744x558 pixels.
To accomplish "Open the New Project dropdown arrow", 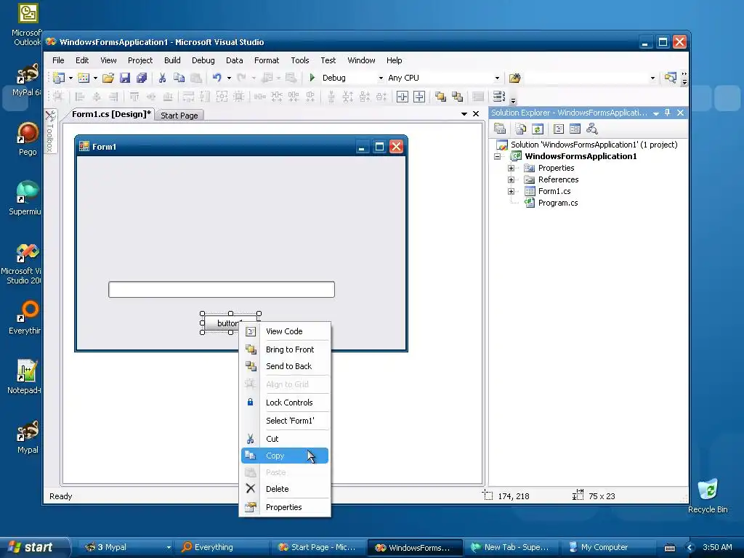I will click(70, 78).
